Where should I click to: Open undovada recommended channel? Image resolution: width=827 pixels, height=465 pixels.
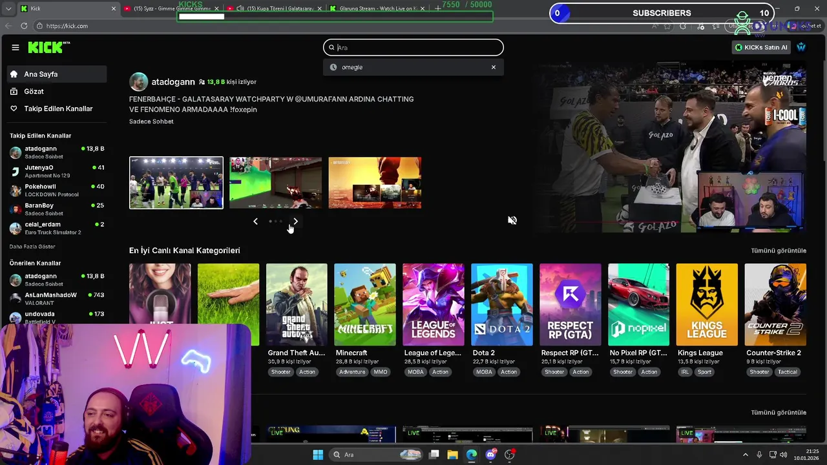pos(57,317)
